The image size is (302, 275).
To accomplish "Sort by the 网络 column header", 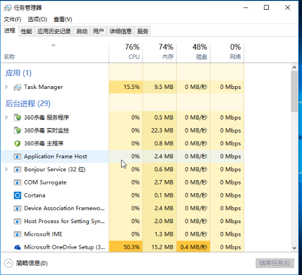I will pyautogui.click(x=227, y=52).
